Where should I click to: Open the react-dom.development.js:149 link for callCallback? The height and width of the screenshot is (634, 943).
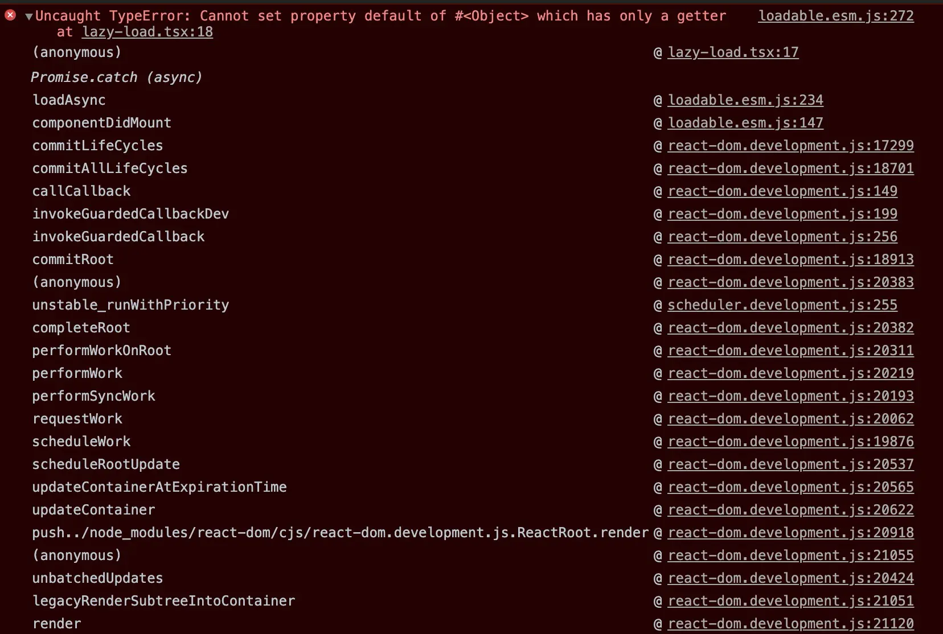coord(782,191)
